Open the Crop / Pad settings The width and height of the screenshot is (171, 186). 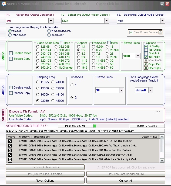(x=146, y=64)
